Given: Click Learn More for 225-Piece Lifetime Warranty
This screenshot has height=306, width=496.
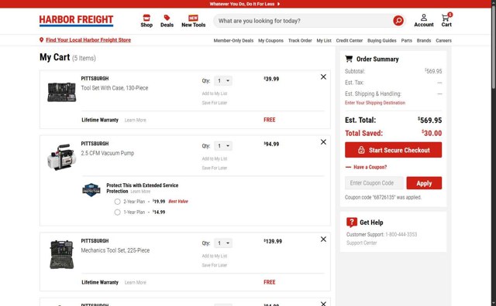Looking at the screenshot, I should (136, 283).
